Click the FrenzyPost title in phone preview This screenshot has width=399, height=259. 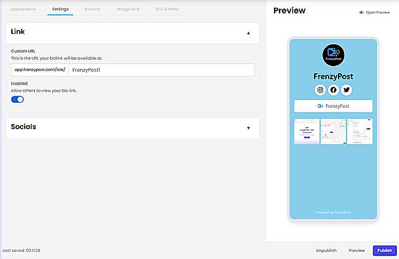coord(334,76)
